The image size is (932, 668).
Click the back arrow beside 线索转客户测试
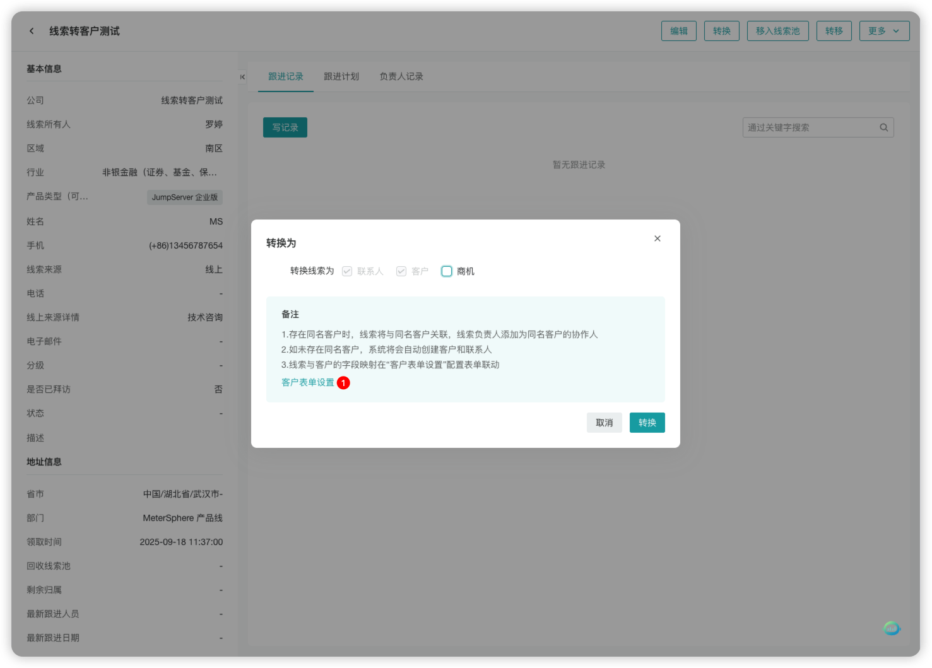tap(32, 30)
